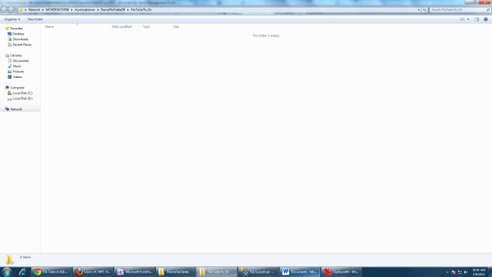Screen dimensions: 492x277
Task: Expand the chevron after the Network breadcrumb
Action: click(x=42, y=10)
